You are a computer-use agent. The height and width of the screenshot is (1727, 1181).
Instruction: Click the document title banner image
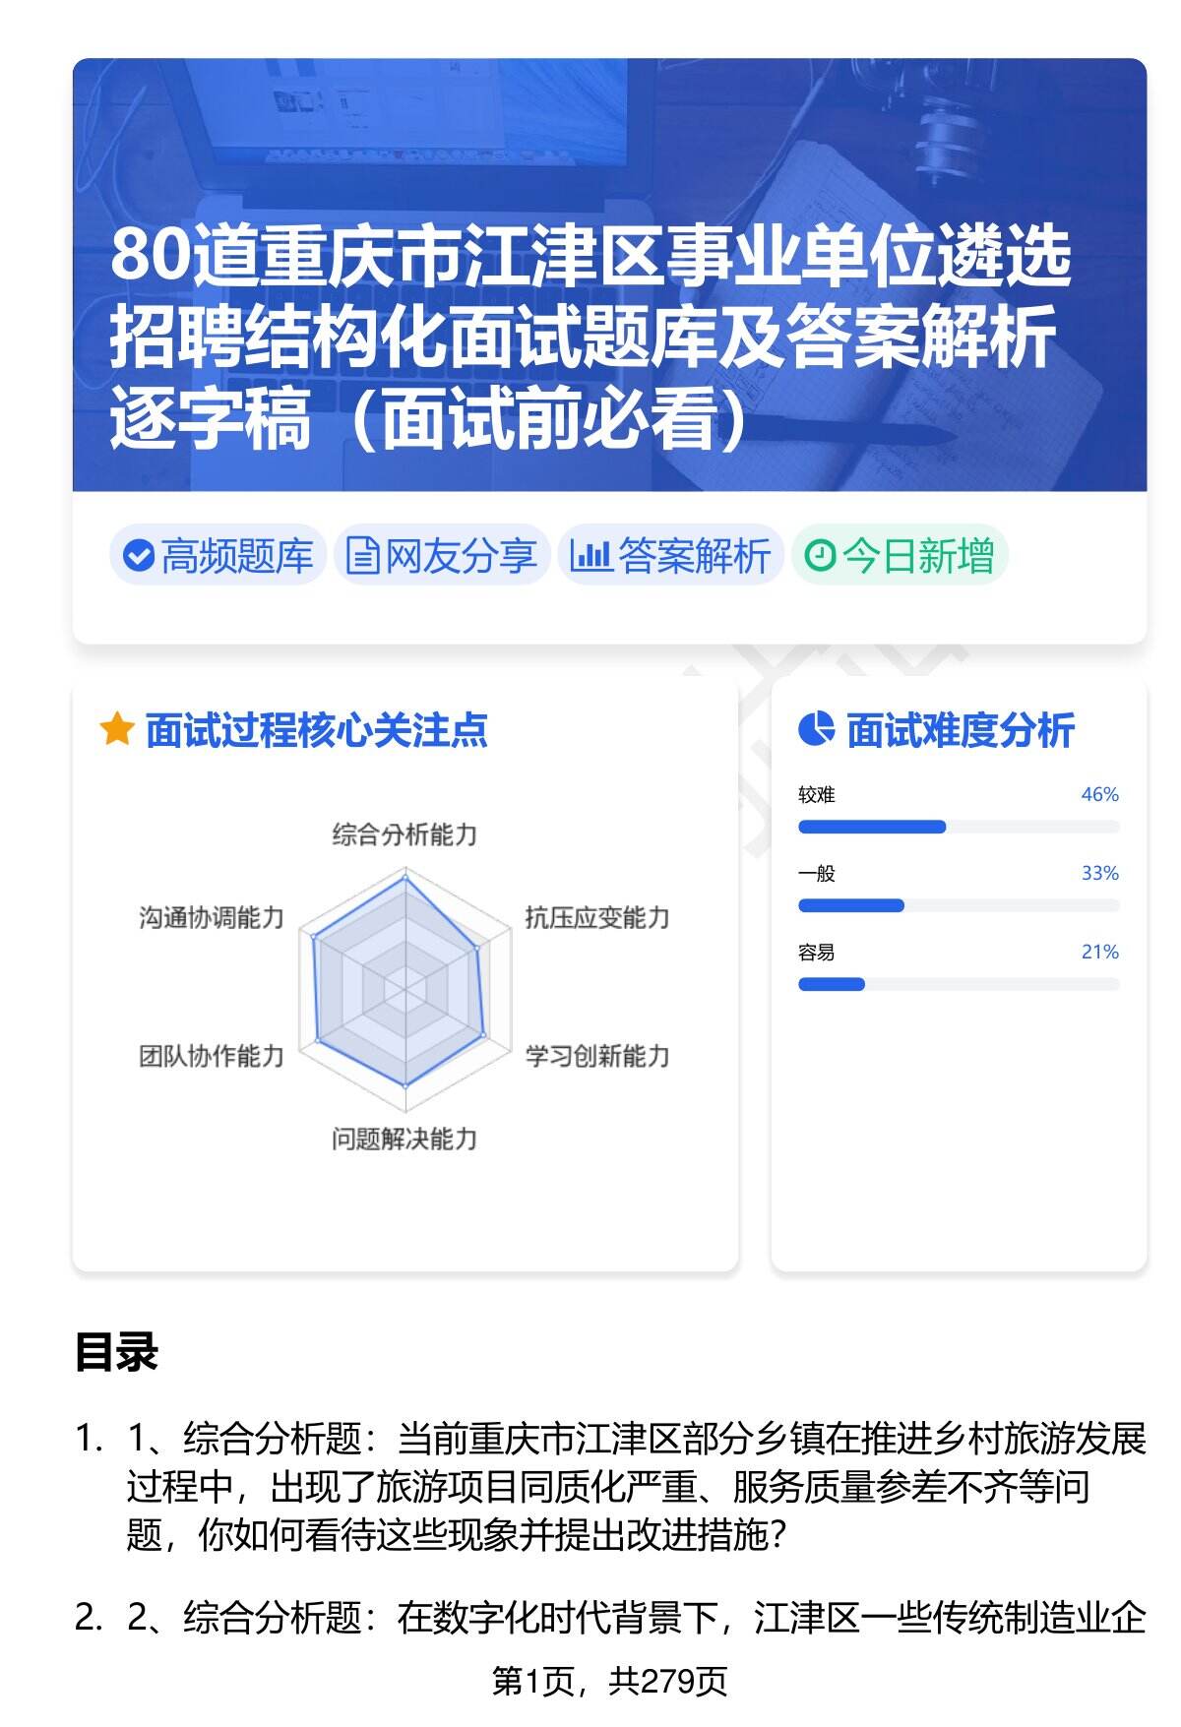609,275
